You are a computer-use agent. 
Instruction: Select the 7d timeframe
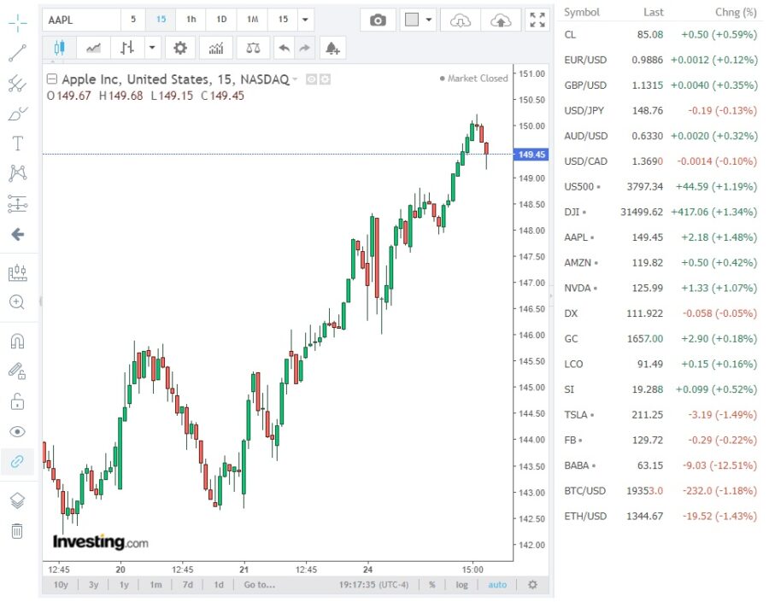[190, 585]
